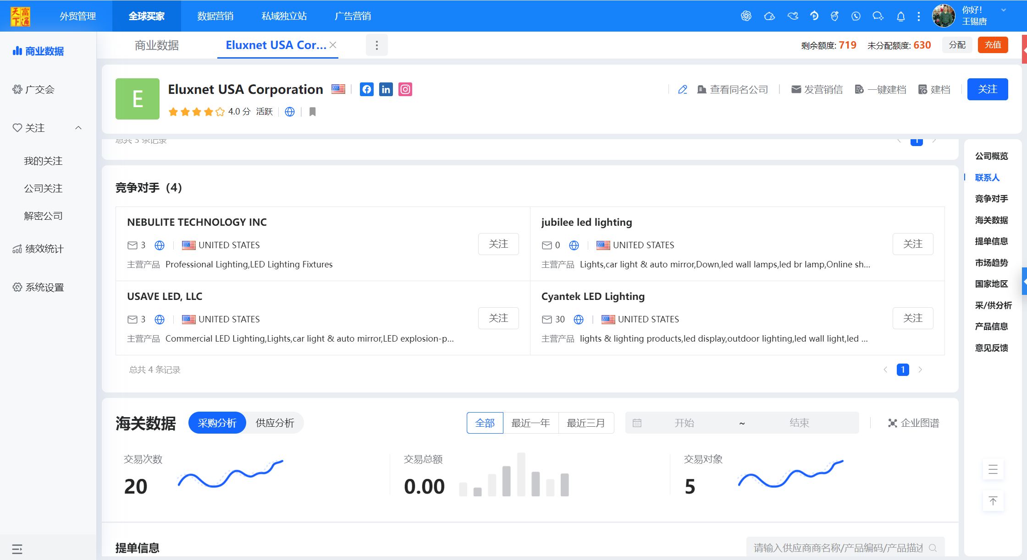1027x560 pixels.
Task: Click the globe icon beside 活跃 status
Action: [x=290, y=112]
